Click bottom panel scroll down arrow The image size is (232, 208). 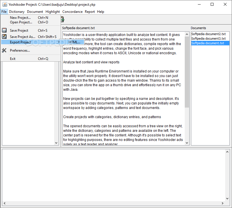pyautogui.click(x=227, y=199)
